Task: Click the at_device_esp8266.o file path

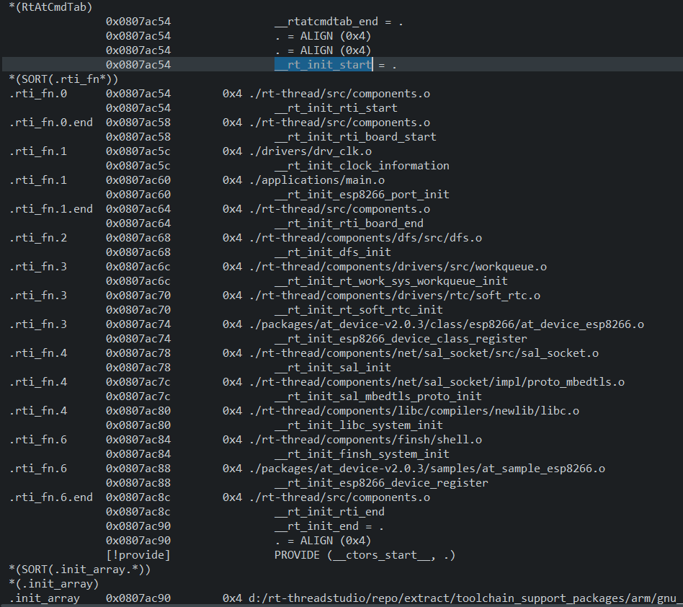Action: click(x=446, y=324)
